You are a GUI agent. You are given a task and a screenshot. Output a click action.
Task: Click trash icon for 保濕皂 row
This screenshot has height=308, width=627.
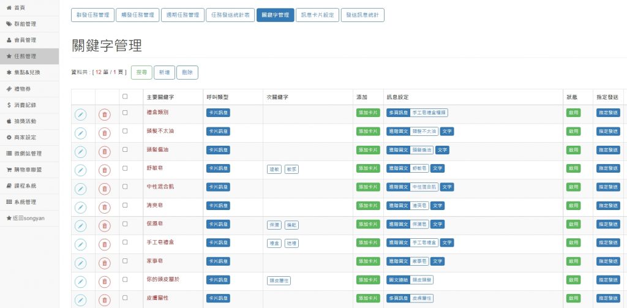coord(105,225)
